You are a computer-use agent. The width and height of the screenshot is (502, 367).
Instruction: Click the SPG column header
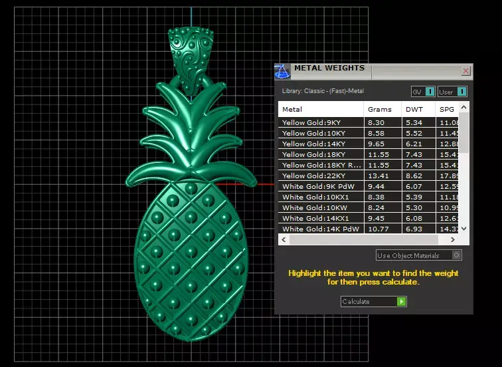(x=447, y=109)
